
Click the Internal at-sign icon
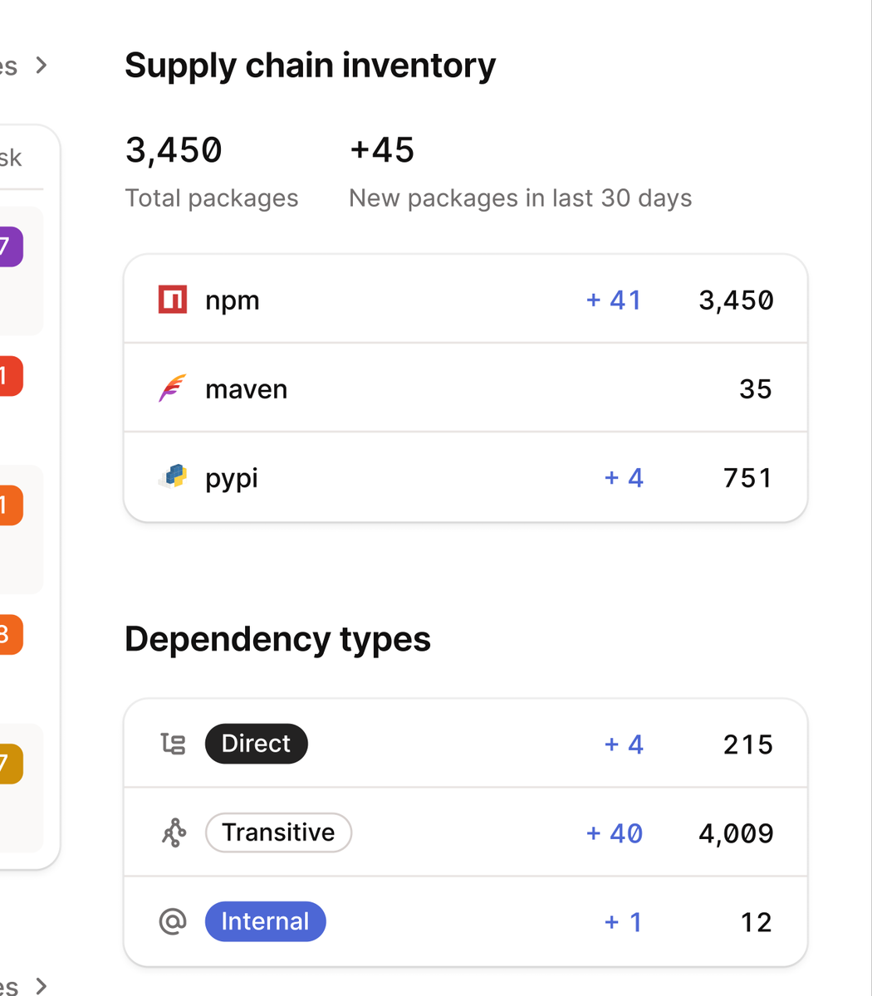pyautogui.click(x=173, y=921)
